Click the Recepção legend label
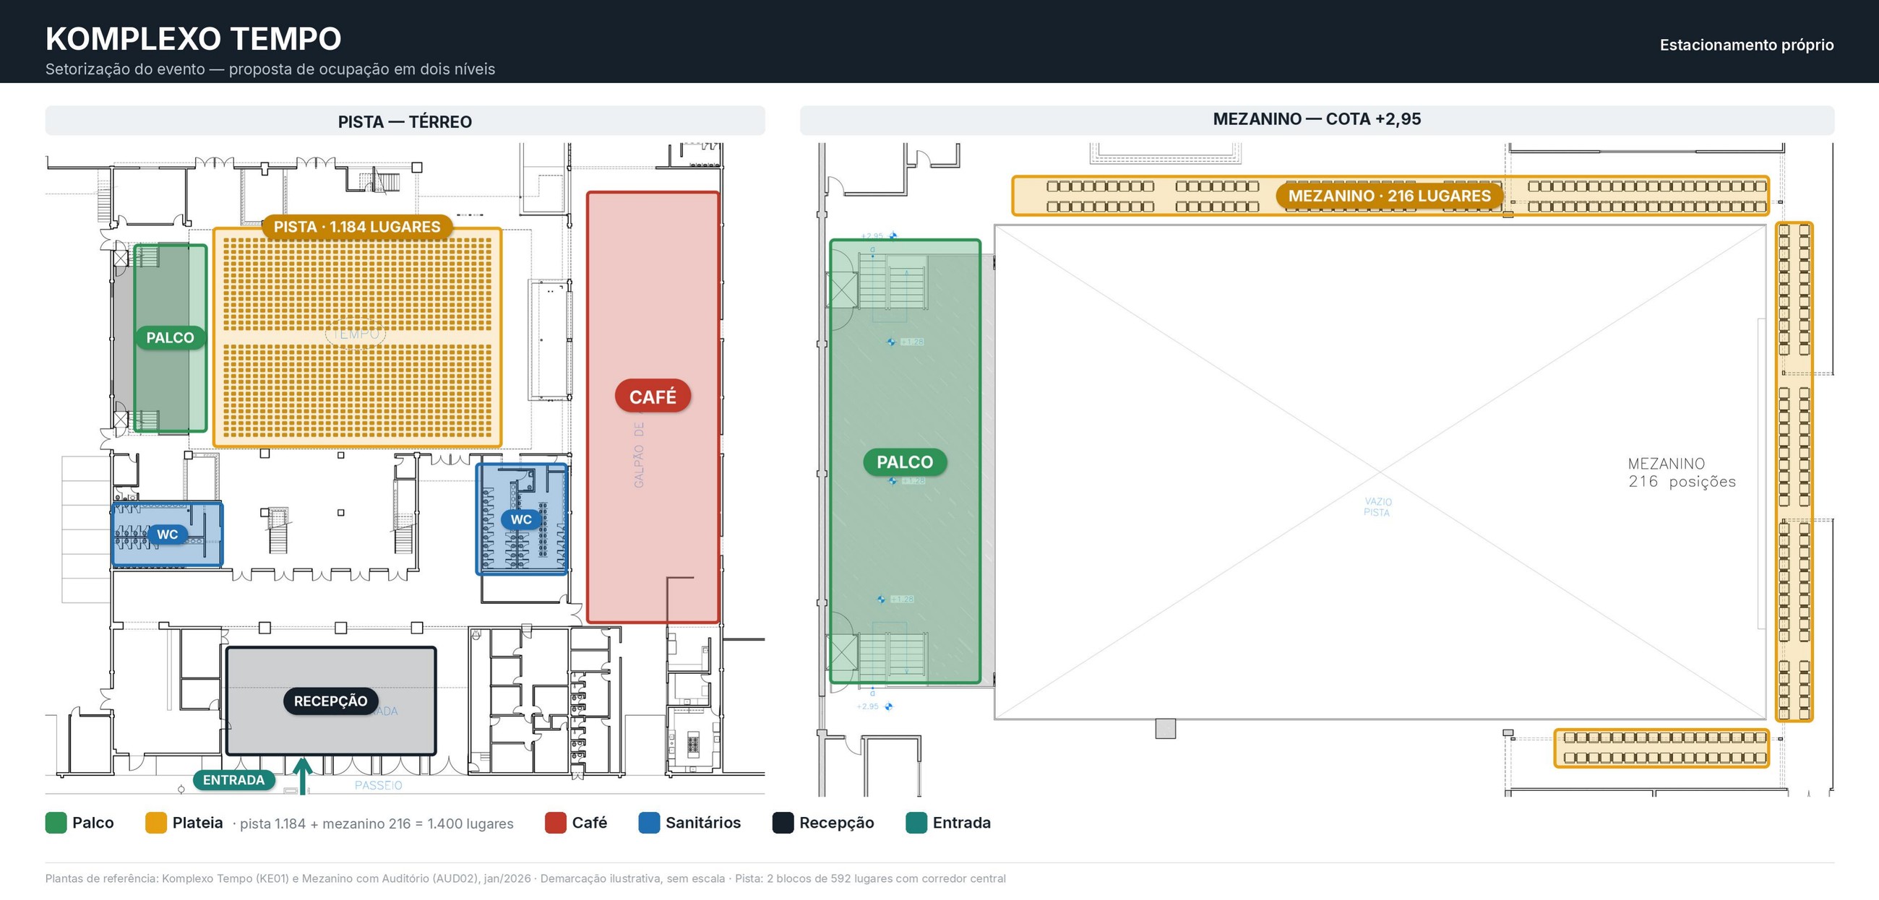Screen dimensions: 1879x900 [837, 823]
